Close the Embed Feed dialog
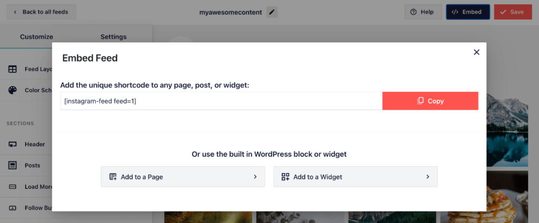This screenshot has height=223, width=539. (476, 52)
